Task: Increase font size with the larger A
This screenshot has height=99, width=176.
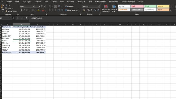Action: tap(42, 6)
